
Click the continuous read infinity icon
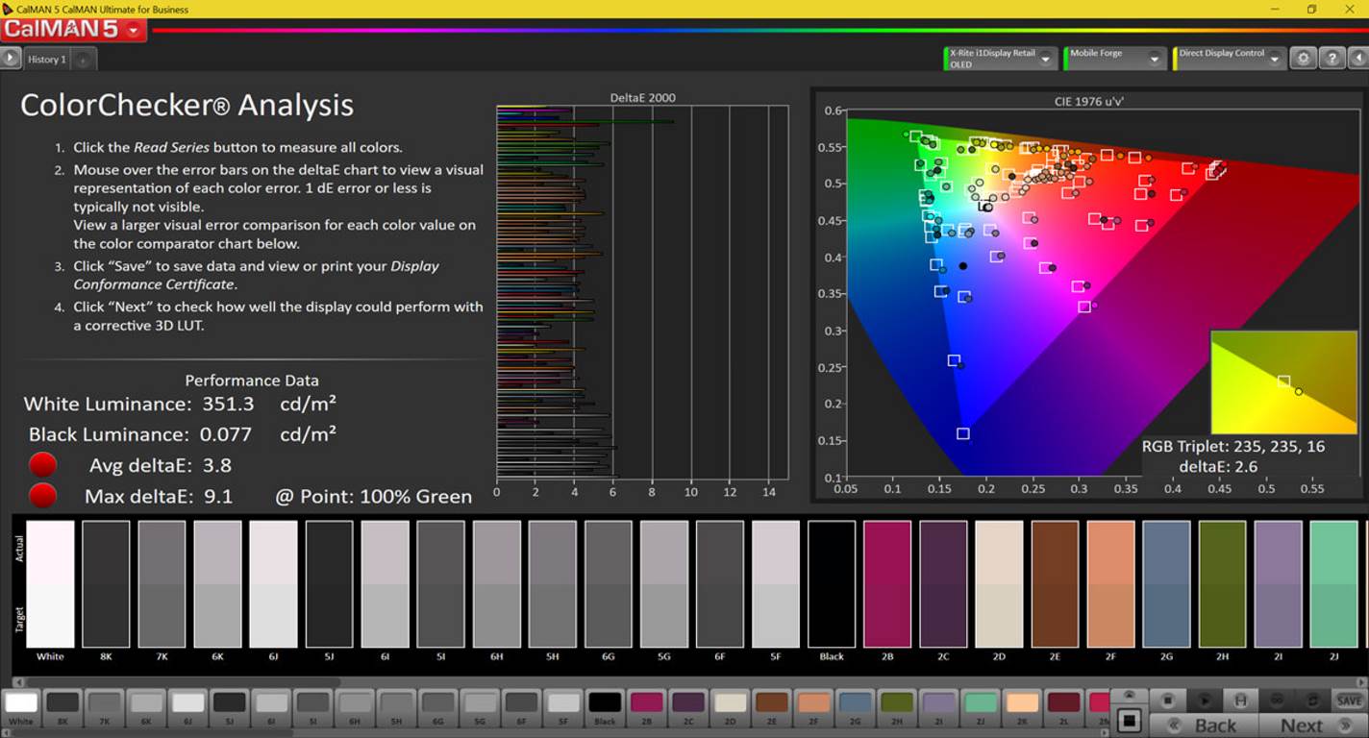[1278, 701]
